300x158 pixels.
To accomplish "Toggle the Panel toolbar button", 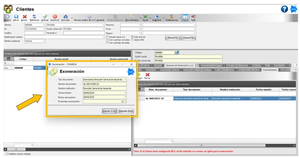I will point(185,18).
